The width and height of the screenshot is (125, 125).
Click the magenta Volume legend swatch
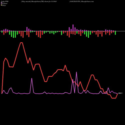1,3
